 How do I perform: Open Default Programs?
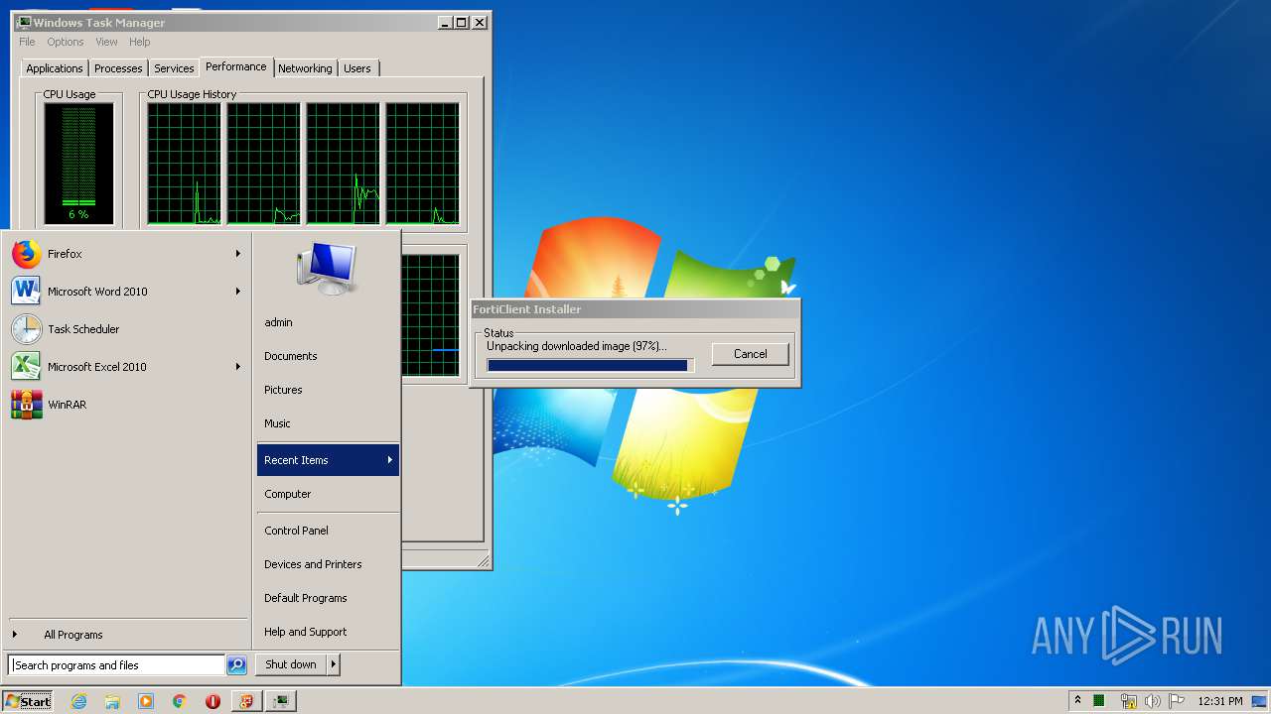tap(306, 598)
